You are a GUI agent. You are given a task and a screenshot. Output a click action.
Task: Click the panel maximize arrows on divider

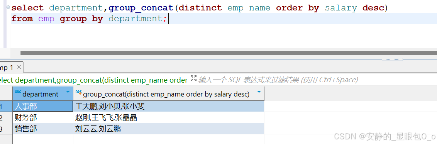point(392,59)
